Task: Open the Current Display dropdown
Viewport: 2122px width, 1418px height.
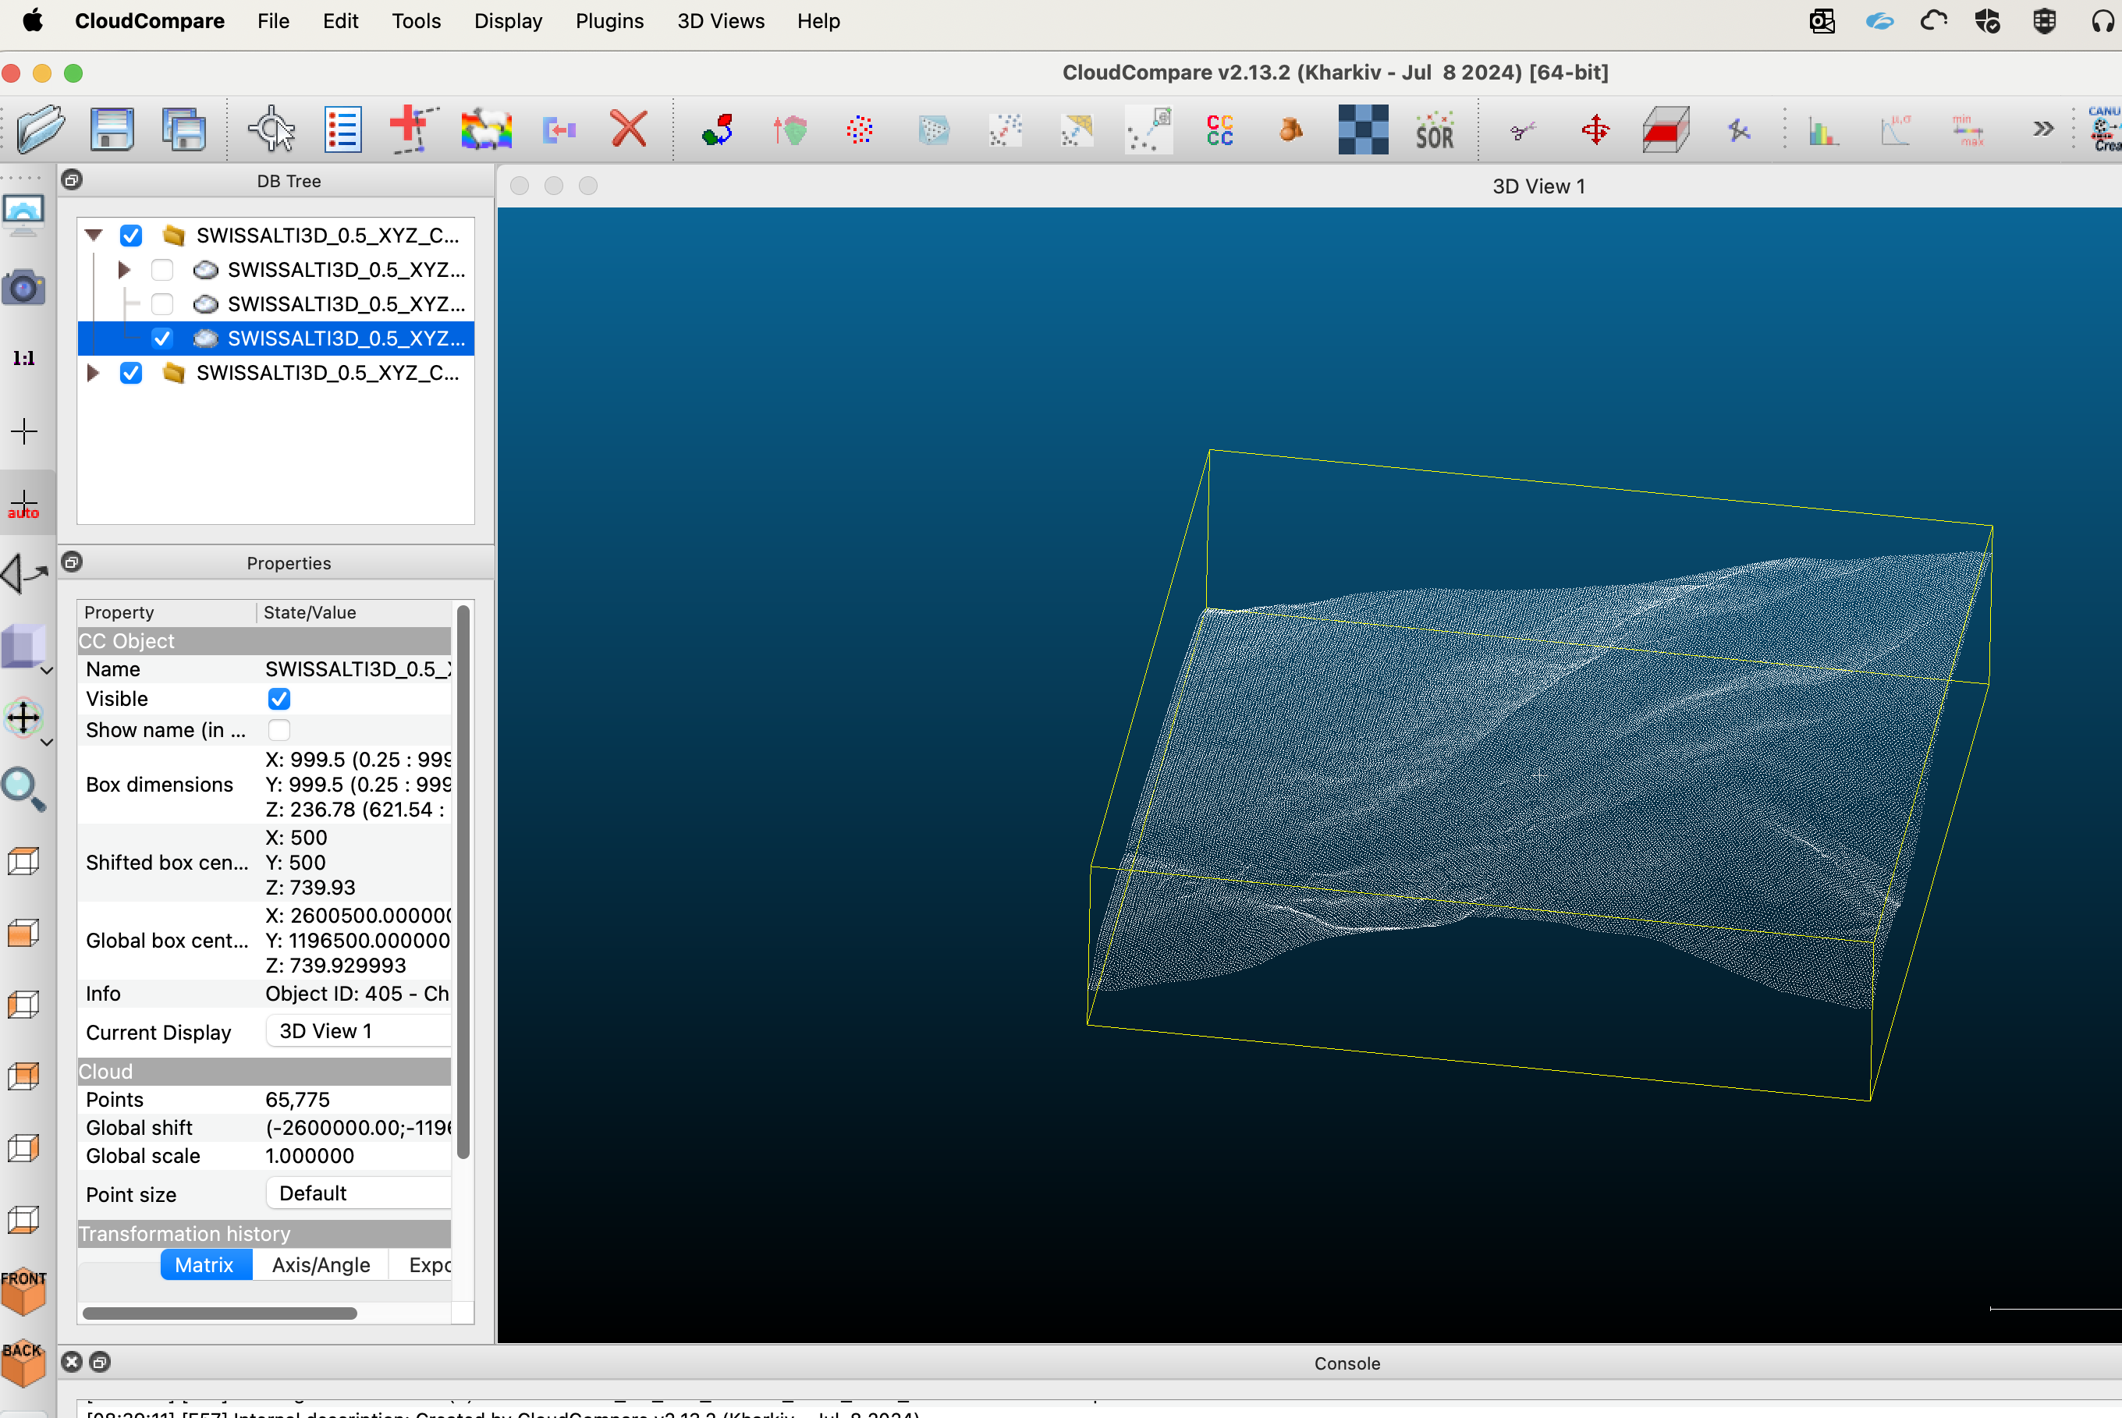Action: click(x=359, y=1031)
